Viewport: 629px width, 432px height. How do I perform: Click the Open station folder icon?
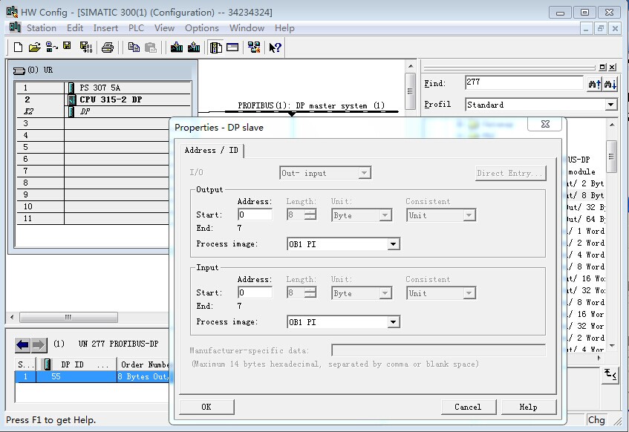tap(34, 48)
